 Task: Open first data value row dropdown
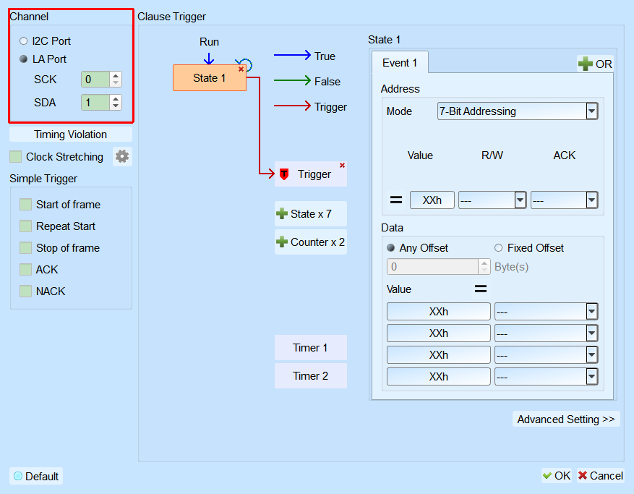click(x=547, y=312)
